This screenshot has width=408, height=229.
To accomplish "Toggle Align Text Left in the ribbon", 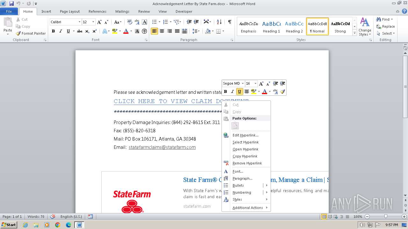I will [x=155, y=31].
